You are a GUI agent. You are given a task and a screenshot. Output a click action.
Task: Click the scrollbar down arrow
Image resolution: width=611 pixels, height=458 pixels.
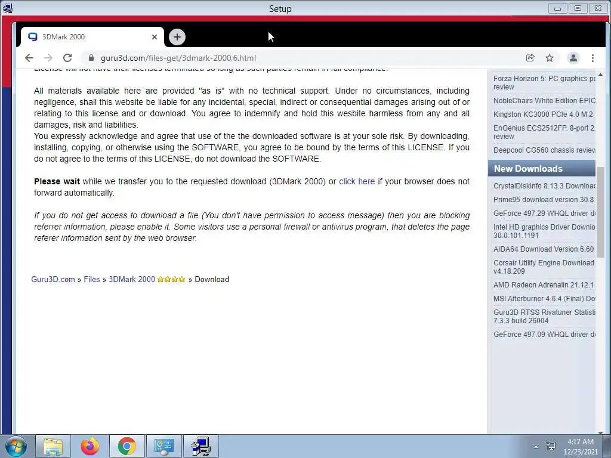pyautogui.click(x=600, y=432)
